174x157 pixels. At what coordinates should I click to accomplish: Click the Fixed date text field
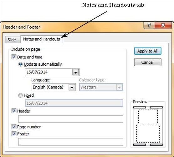[74, 103]
